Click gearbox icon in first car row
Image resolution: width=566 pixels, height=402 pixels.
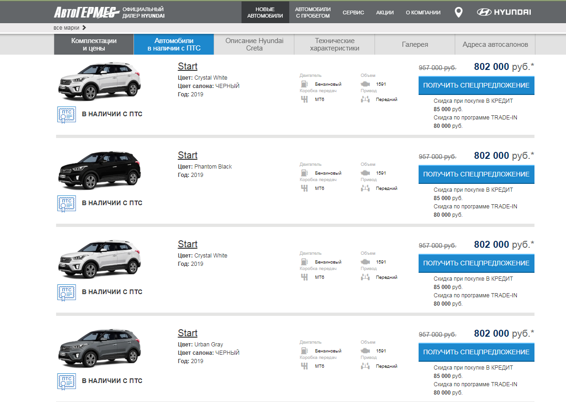point(305,99)
